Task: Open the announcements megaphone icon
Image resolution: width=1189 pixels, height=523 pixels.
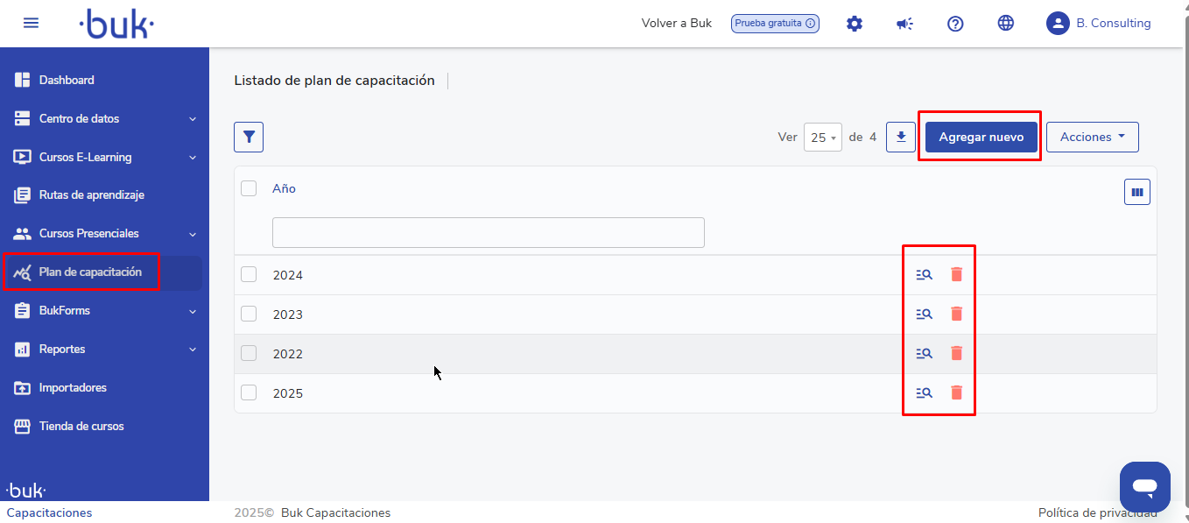Action: pos(904,24)
